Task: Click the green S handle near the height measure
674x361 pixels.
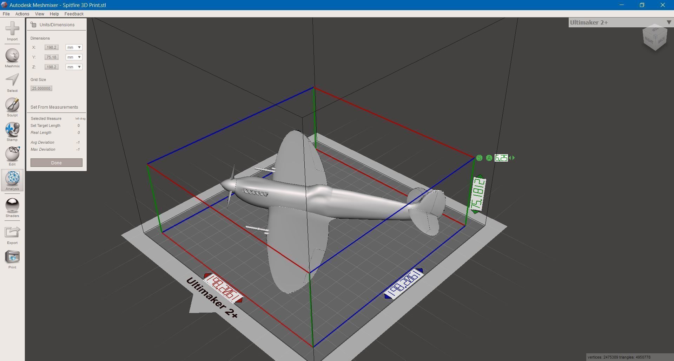Action: pos(479,158)
